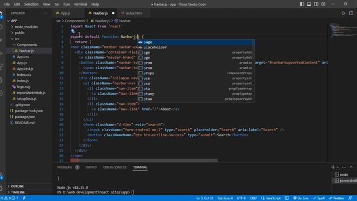Open App.test.js in the explorer
This screenshot has width=357, height=201.
tap(25, 69)
